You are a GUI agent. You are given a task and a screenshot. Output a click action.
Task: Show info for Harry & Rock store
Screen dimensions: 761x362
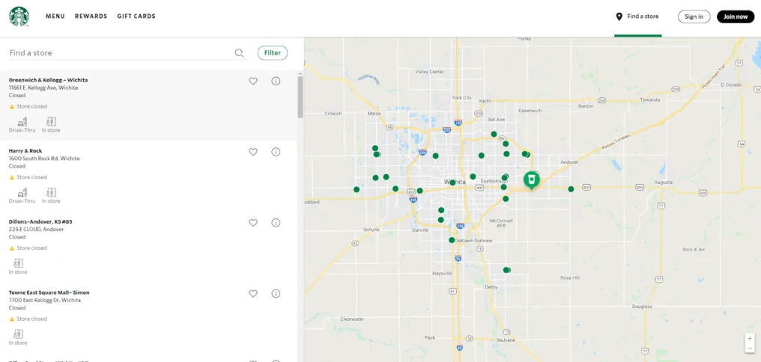click(276, 152)
